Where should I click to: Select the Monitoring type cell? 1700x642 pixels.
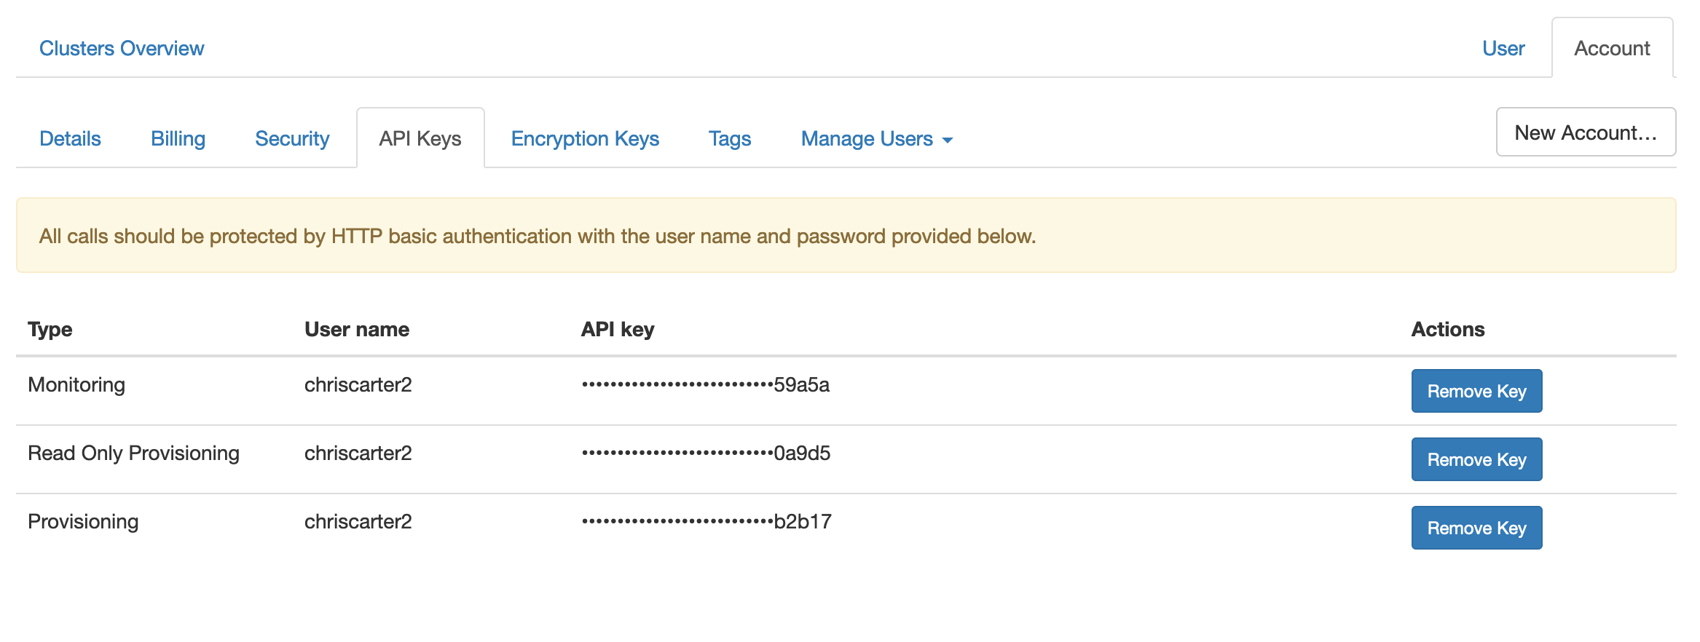(76, 384)
